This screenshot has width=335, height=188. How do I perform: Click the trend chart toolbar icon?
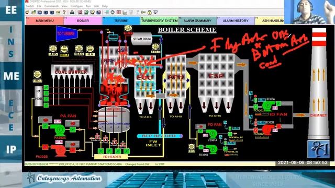pos(125,13)
